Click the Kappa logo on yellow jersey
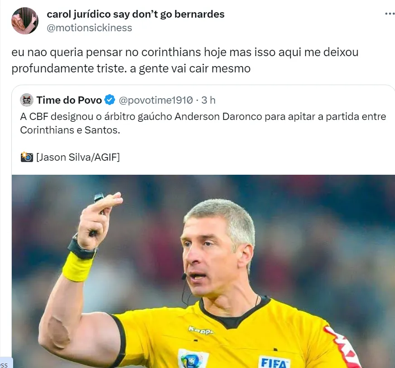This screenshot has height=368, width=395. pyautogui.click(x=201, y=330)
